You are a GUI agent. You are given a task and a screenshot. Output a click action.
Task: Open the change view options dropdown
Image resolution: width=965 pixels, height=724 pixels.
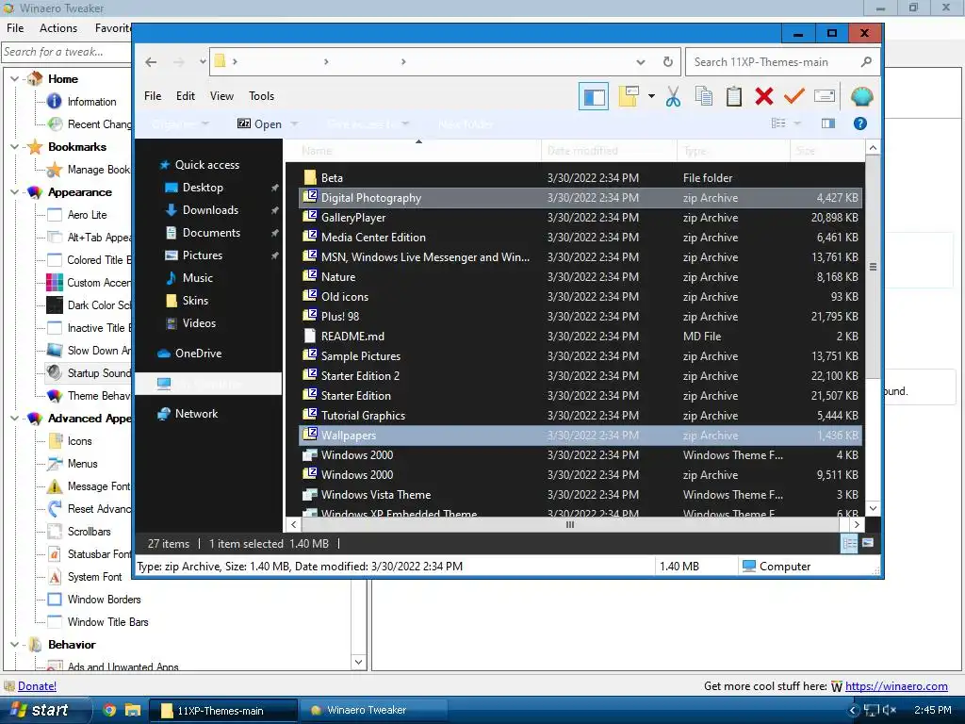797,123
